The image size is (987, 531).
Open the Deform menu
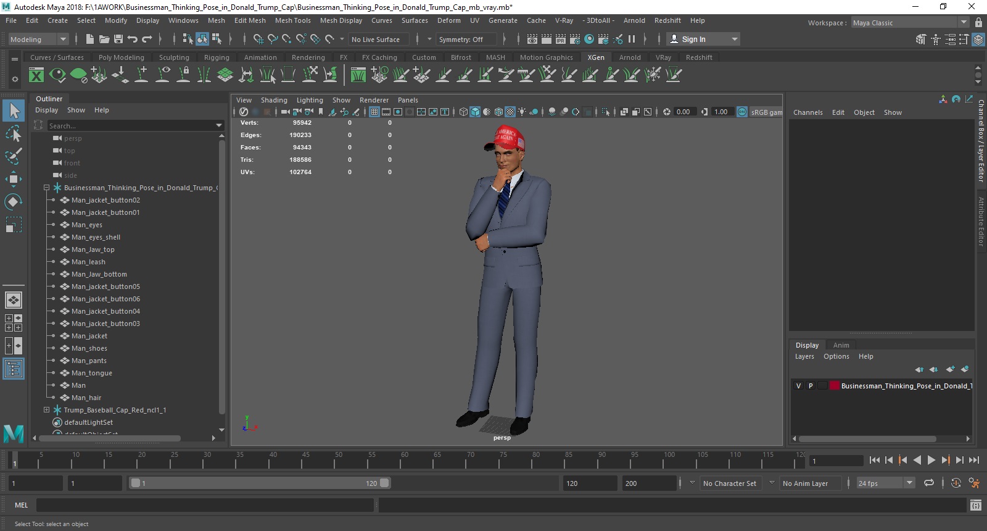[448, 20]
